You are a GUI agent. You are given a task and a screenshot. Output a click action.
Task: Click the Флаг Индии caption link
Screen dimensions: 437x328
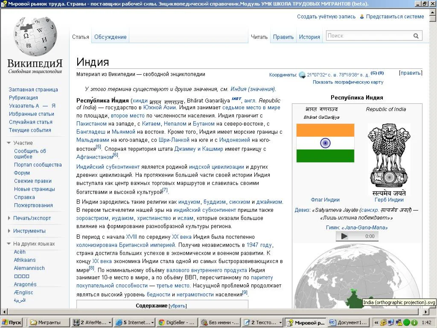[325, 200]
